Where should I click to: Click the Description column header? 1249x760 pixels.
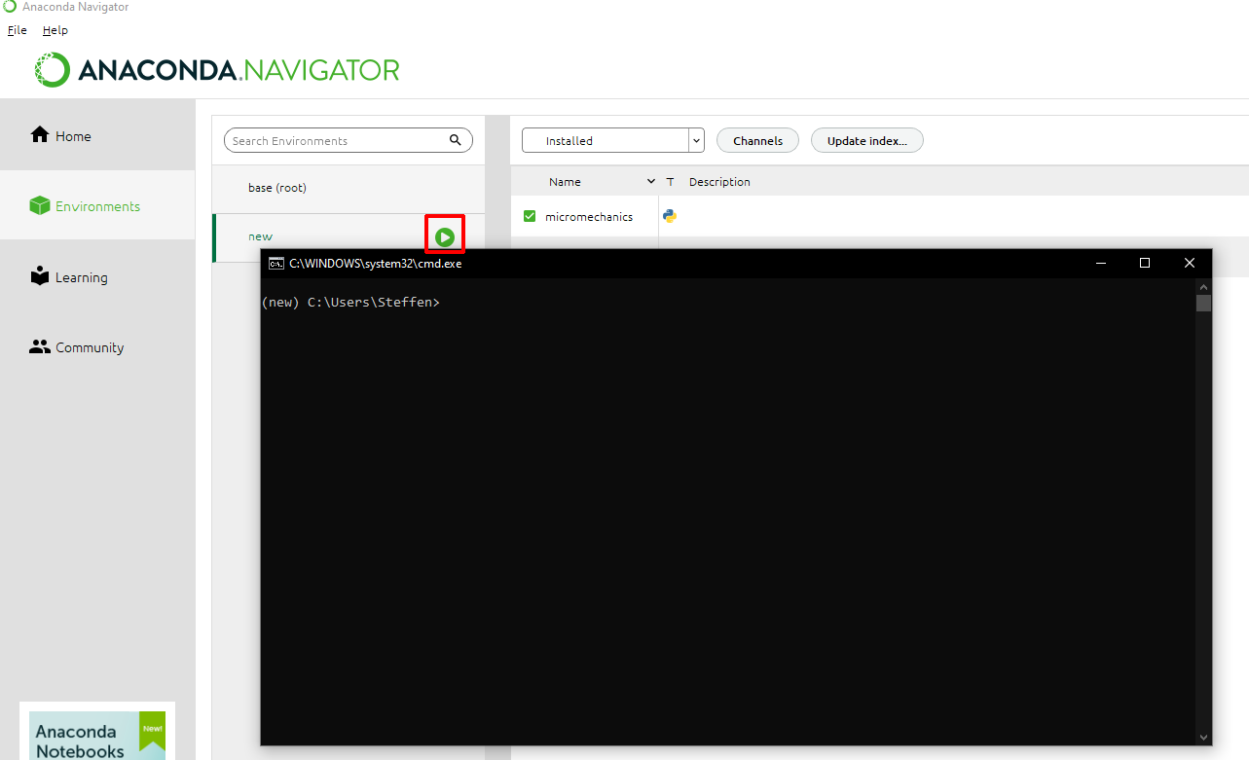point(719,182)
